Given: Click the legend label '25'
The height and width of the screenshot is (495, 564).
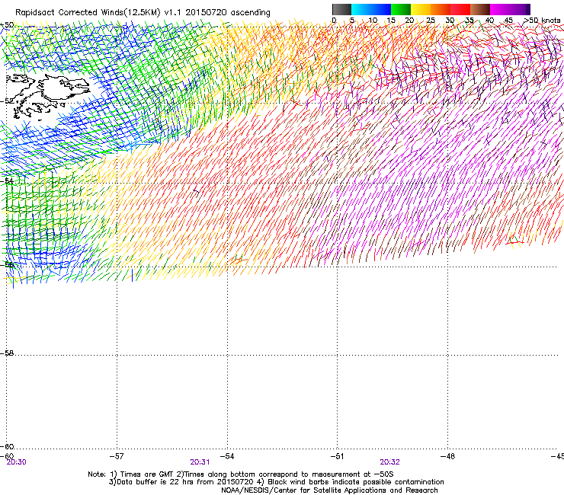Looking at the screenshot, I should click(x=431, y=20).
